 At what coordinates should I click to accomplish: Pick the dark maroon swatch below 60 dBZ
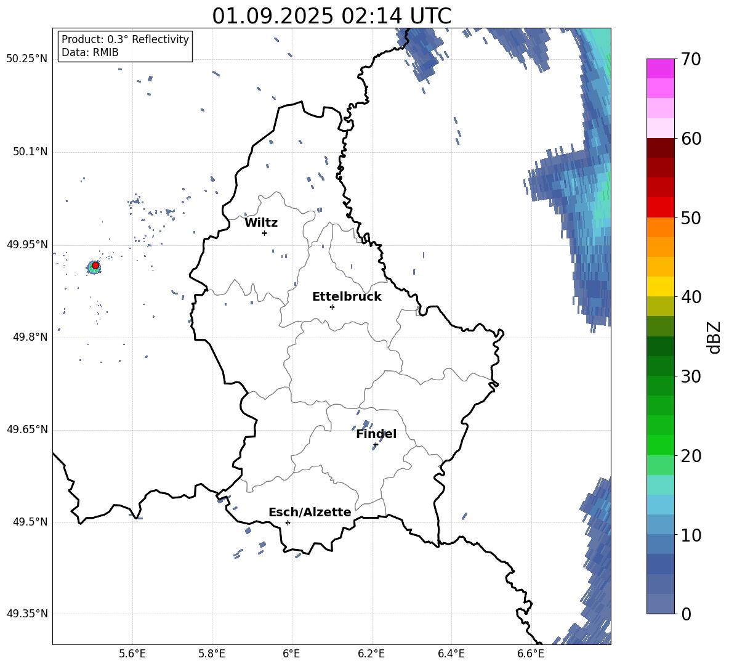pyautogui.click(x=660, y=148)
